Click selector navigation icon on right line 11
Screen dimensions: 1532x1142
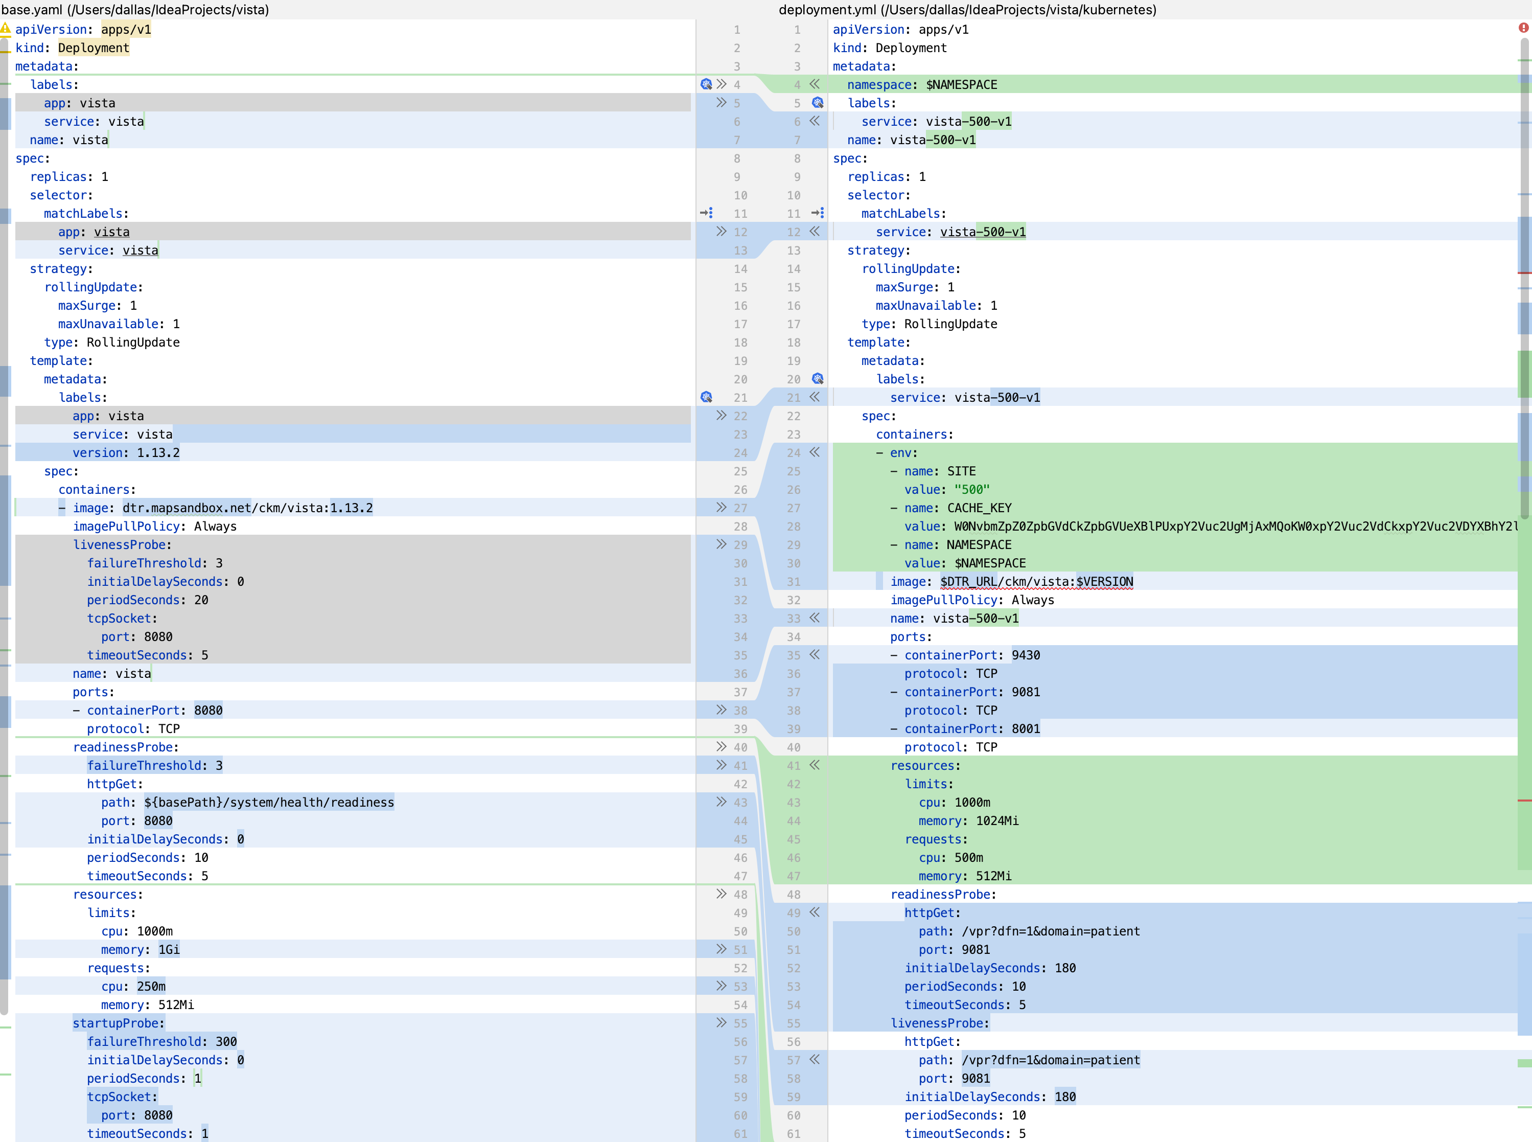[818, 213]
